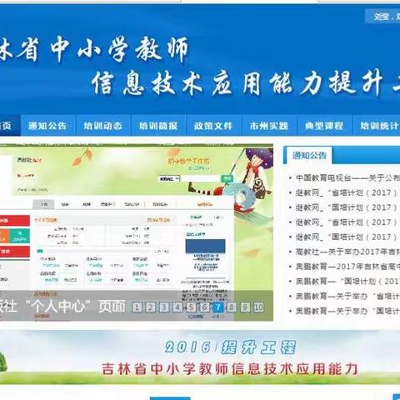Go to slide 5 in carousel
The height and width of the screenshot is (400, 400).
(191, 307)
